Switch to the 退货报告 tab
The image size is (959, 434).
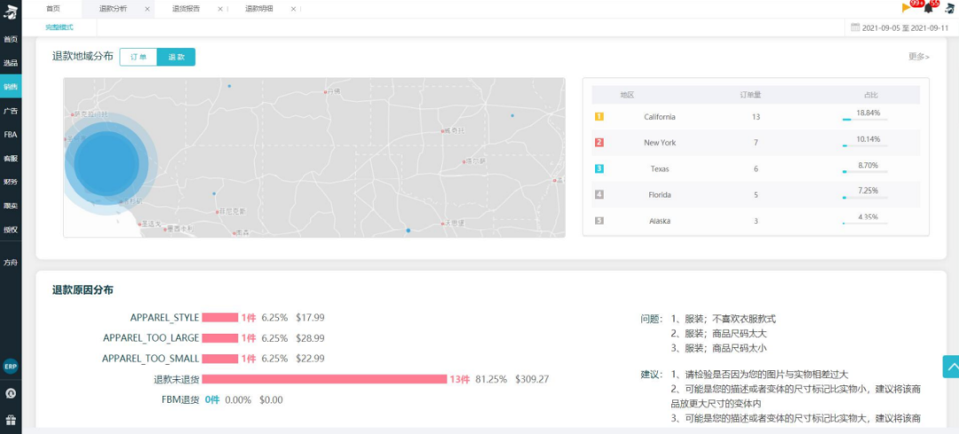[x=186, y=9]
